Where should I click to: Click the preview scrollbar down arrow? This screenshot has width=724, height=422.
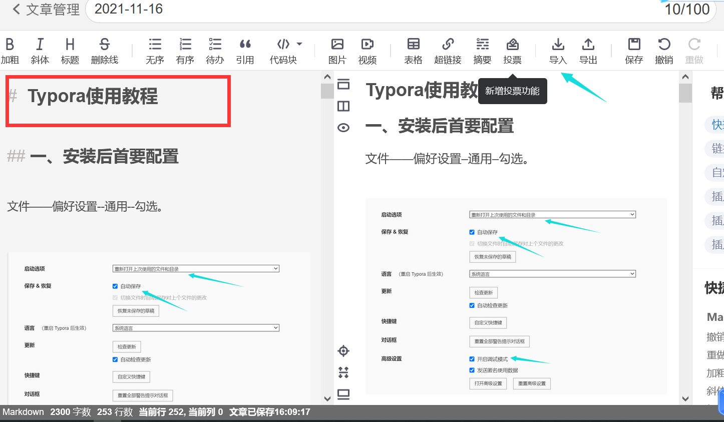(x=685, y=399)
